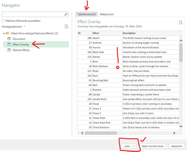Click description 'Flicker resembling a candle flame'
The image size is (187, 152).
pos(141,94)
